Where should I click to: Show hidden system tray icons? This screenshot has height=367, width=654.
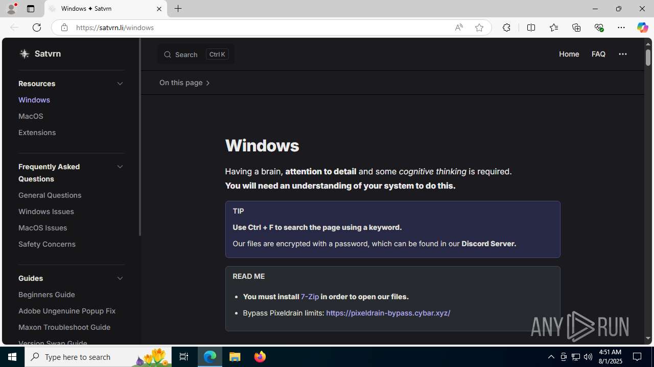tap(551, 357)
